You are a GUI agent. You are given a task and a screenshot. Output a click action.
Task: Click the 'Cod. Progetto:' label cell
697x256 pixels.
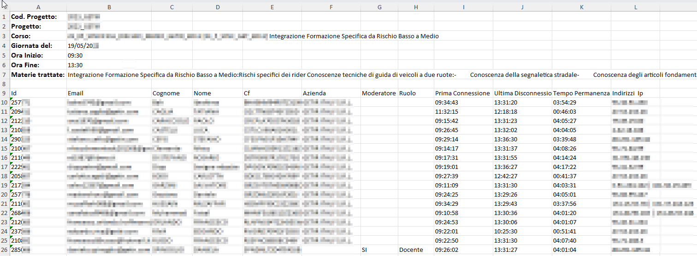(x=34, y=17)
